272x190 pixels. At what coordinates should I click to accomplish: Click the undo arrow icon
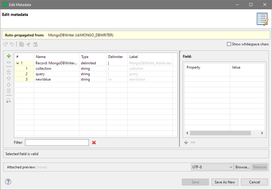tap(5, 44)
